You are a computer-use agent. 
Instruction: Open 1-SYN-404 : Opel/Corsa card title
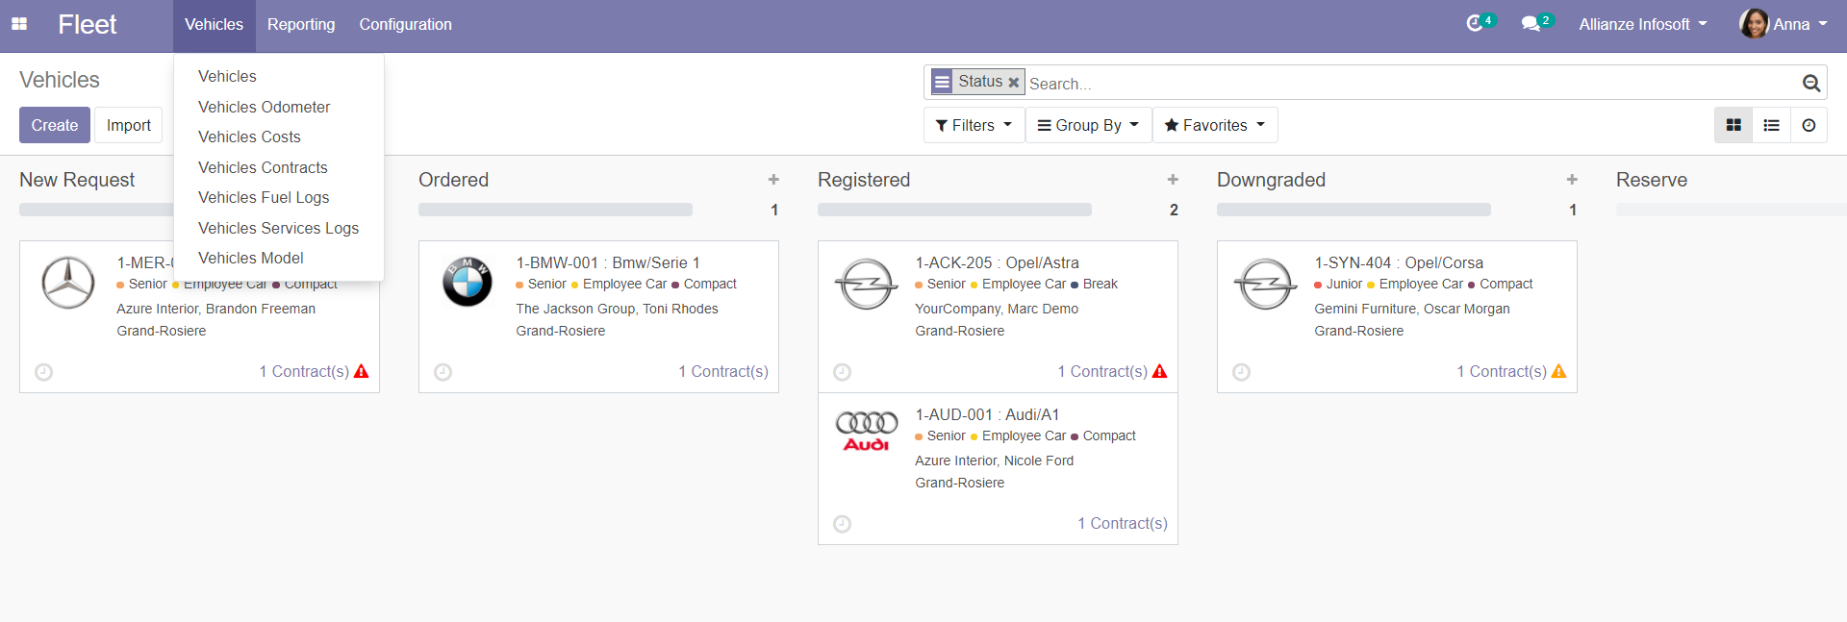[x=1399, y=262]
